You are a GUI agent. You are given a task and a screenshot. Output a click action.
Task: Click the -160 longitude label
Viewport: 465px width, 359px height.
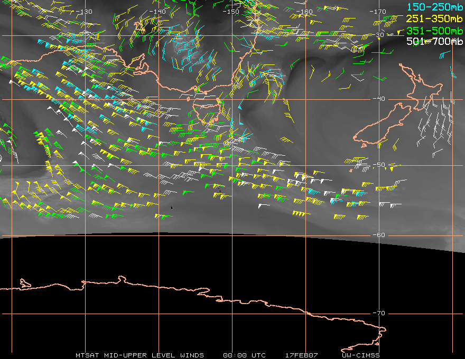tap(304, 12)
